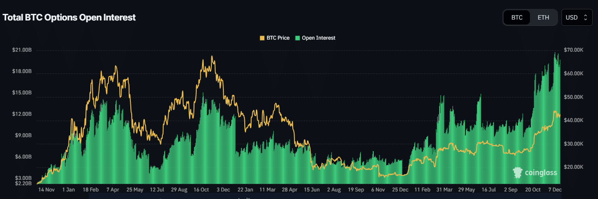Screen dimensions: 598x199
Task: Switch the chart to ETH
Action: [x=543, y=17]
